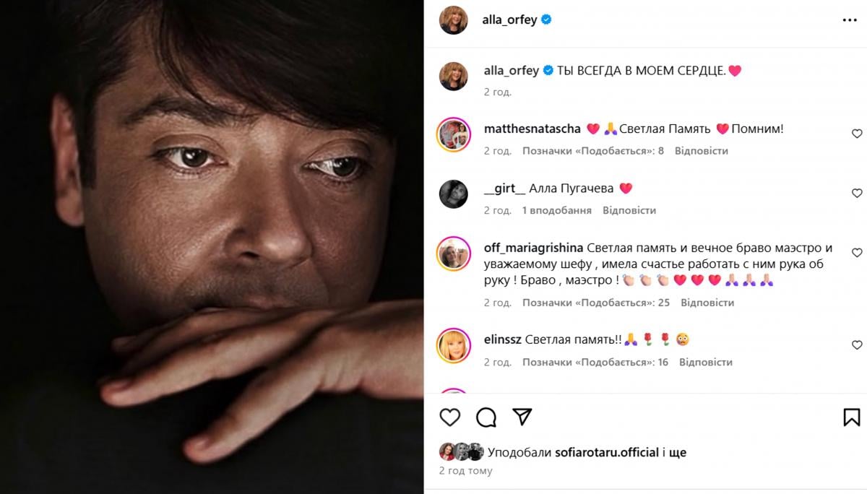Open elinssz's profile avatar
The height and width of the screenshot is (494, 867).
point(454,345)
